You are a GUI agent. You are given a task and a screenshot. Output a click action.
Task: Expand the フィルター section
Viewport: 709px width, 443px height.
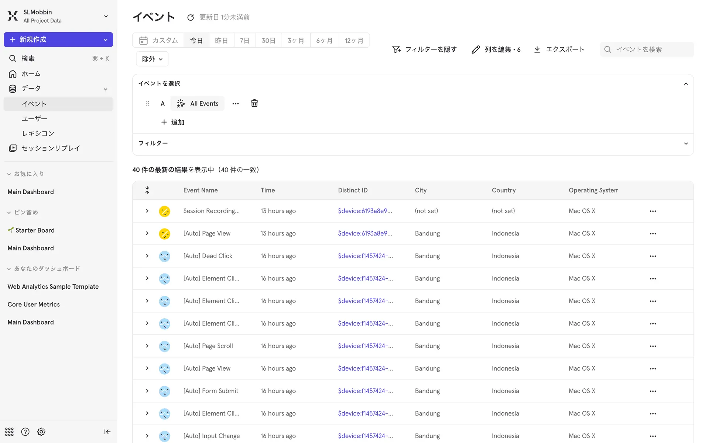(686, 144)
